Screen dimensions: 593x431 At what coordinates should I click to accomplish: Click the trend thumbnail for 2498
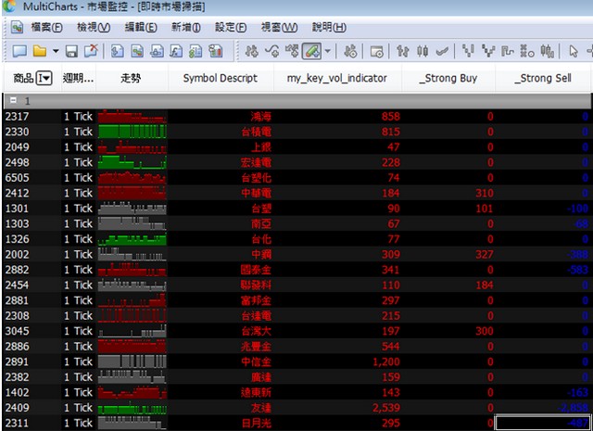click(132, 162)
